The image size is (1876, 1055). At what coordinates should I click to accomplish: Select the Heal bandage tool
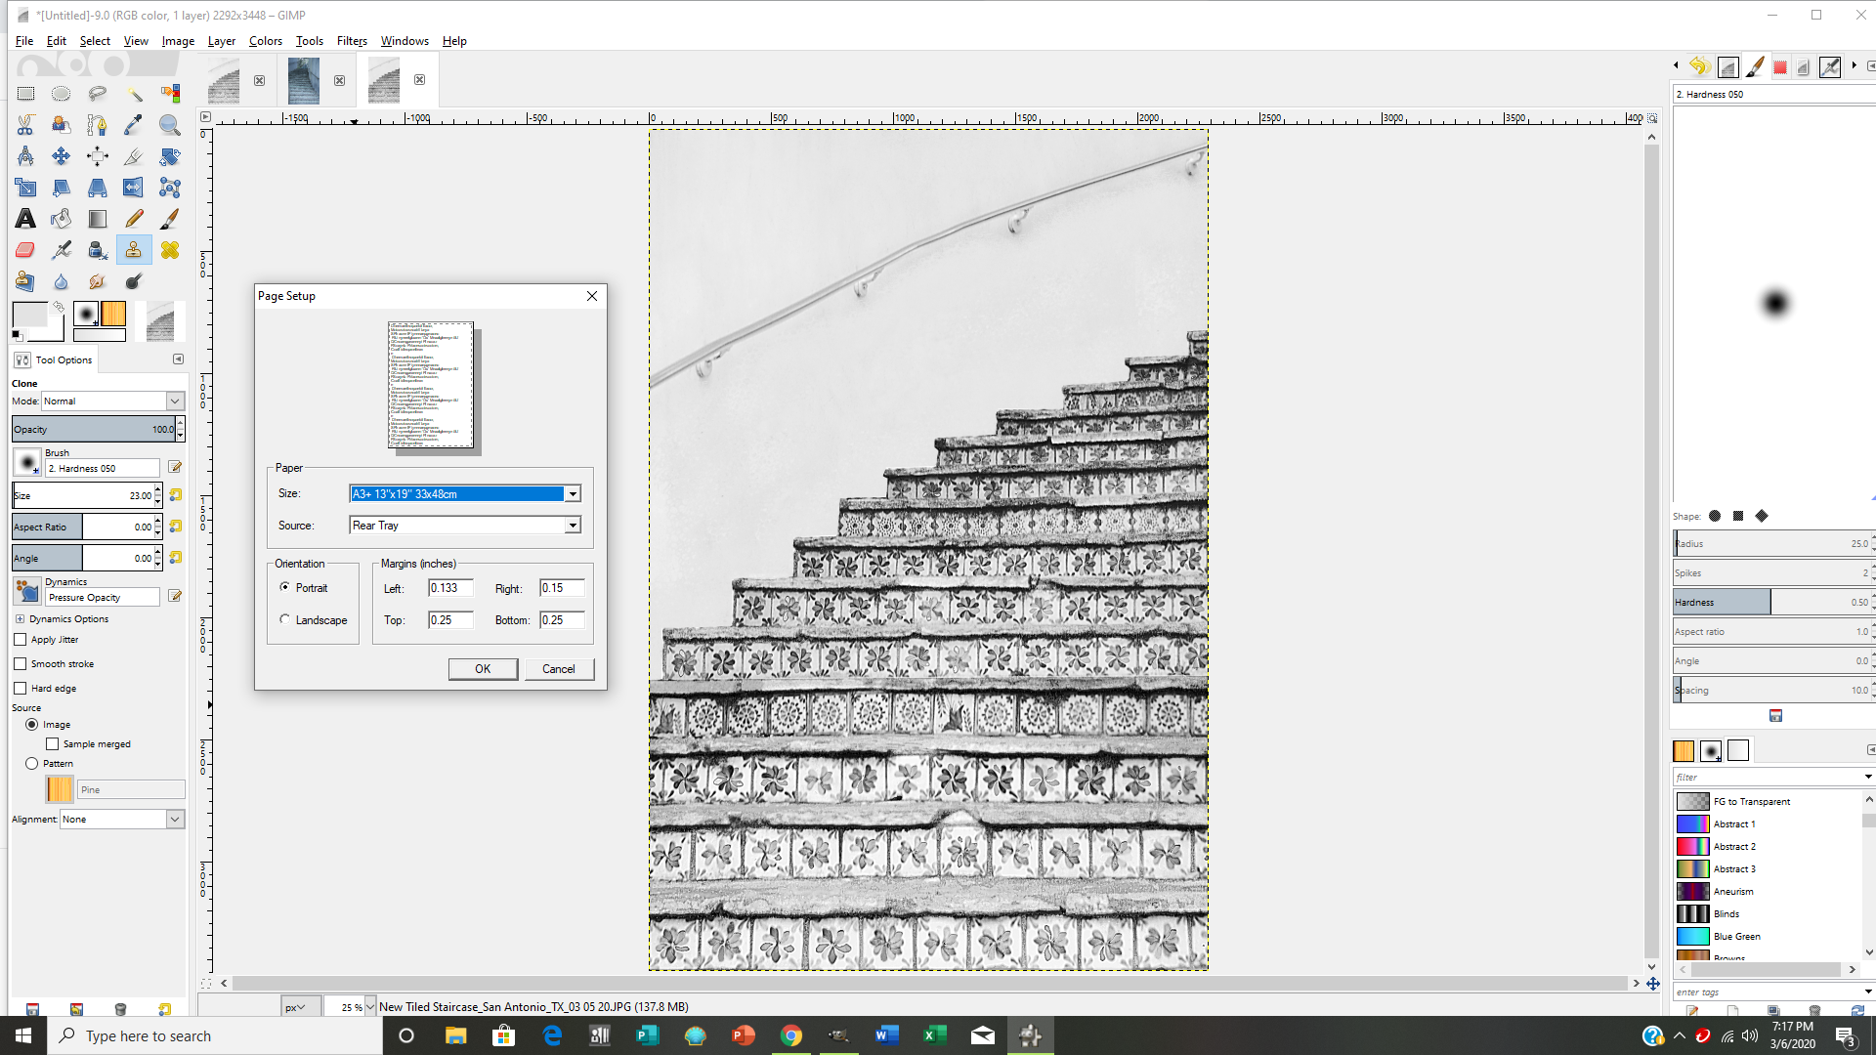pos(170,250)
